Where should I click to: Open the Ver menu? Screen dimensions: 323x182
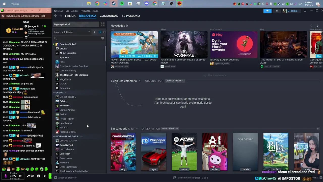[x=67, y=11]
